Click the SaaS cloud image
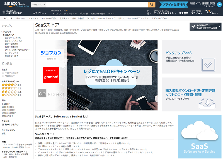 click(x=200, y=136)
